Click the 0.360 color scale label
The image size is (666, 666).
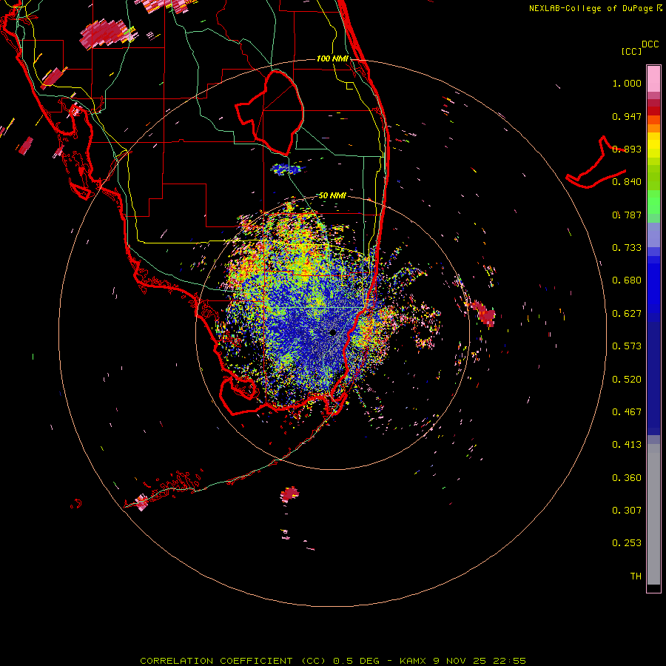627,478
